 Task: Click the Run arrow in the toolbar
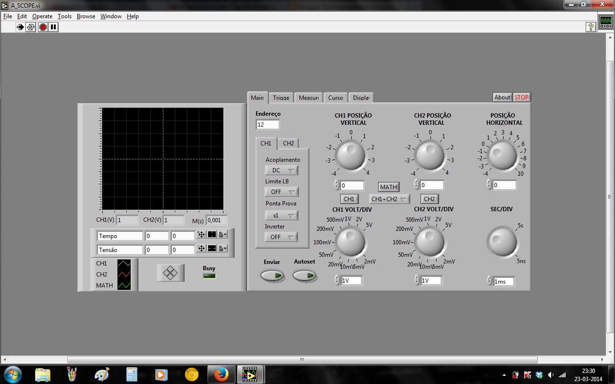[x=20, y=27]
